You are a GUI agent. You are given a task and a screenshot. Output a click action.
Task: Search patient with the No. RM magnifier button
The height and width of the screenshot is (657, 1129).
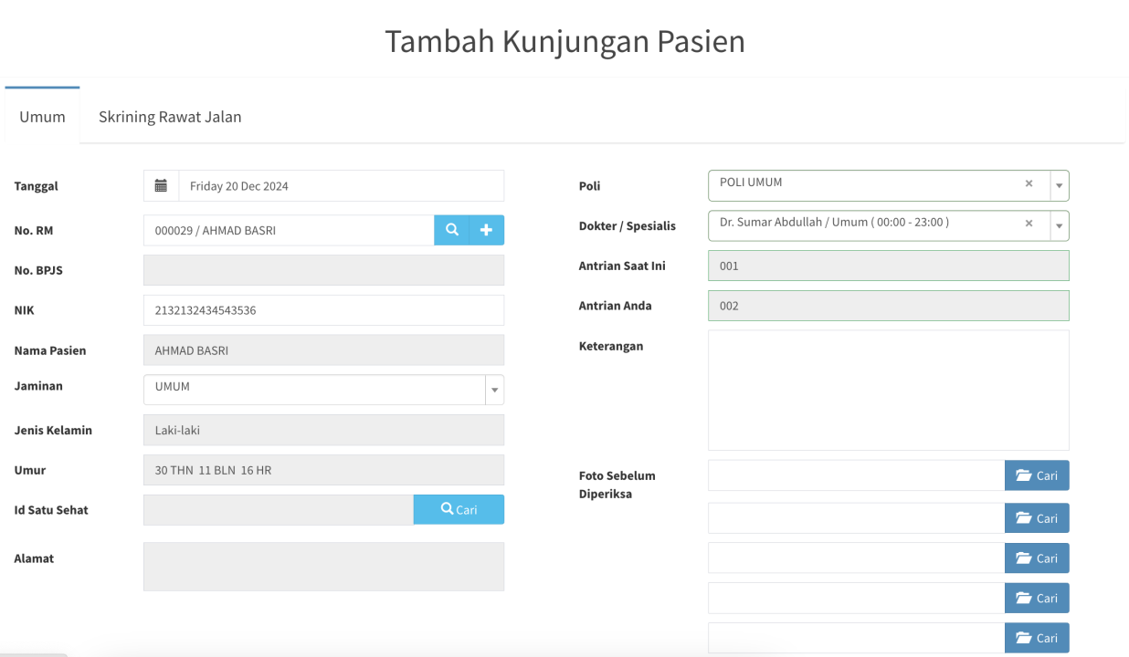[451, 231]
